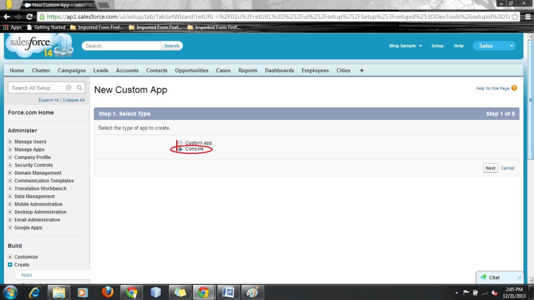The height and width of the screenshot is (300, 534).
Task: Open sticky notes taskbar icon
Action: (x=180, y=293)
